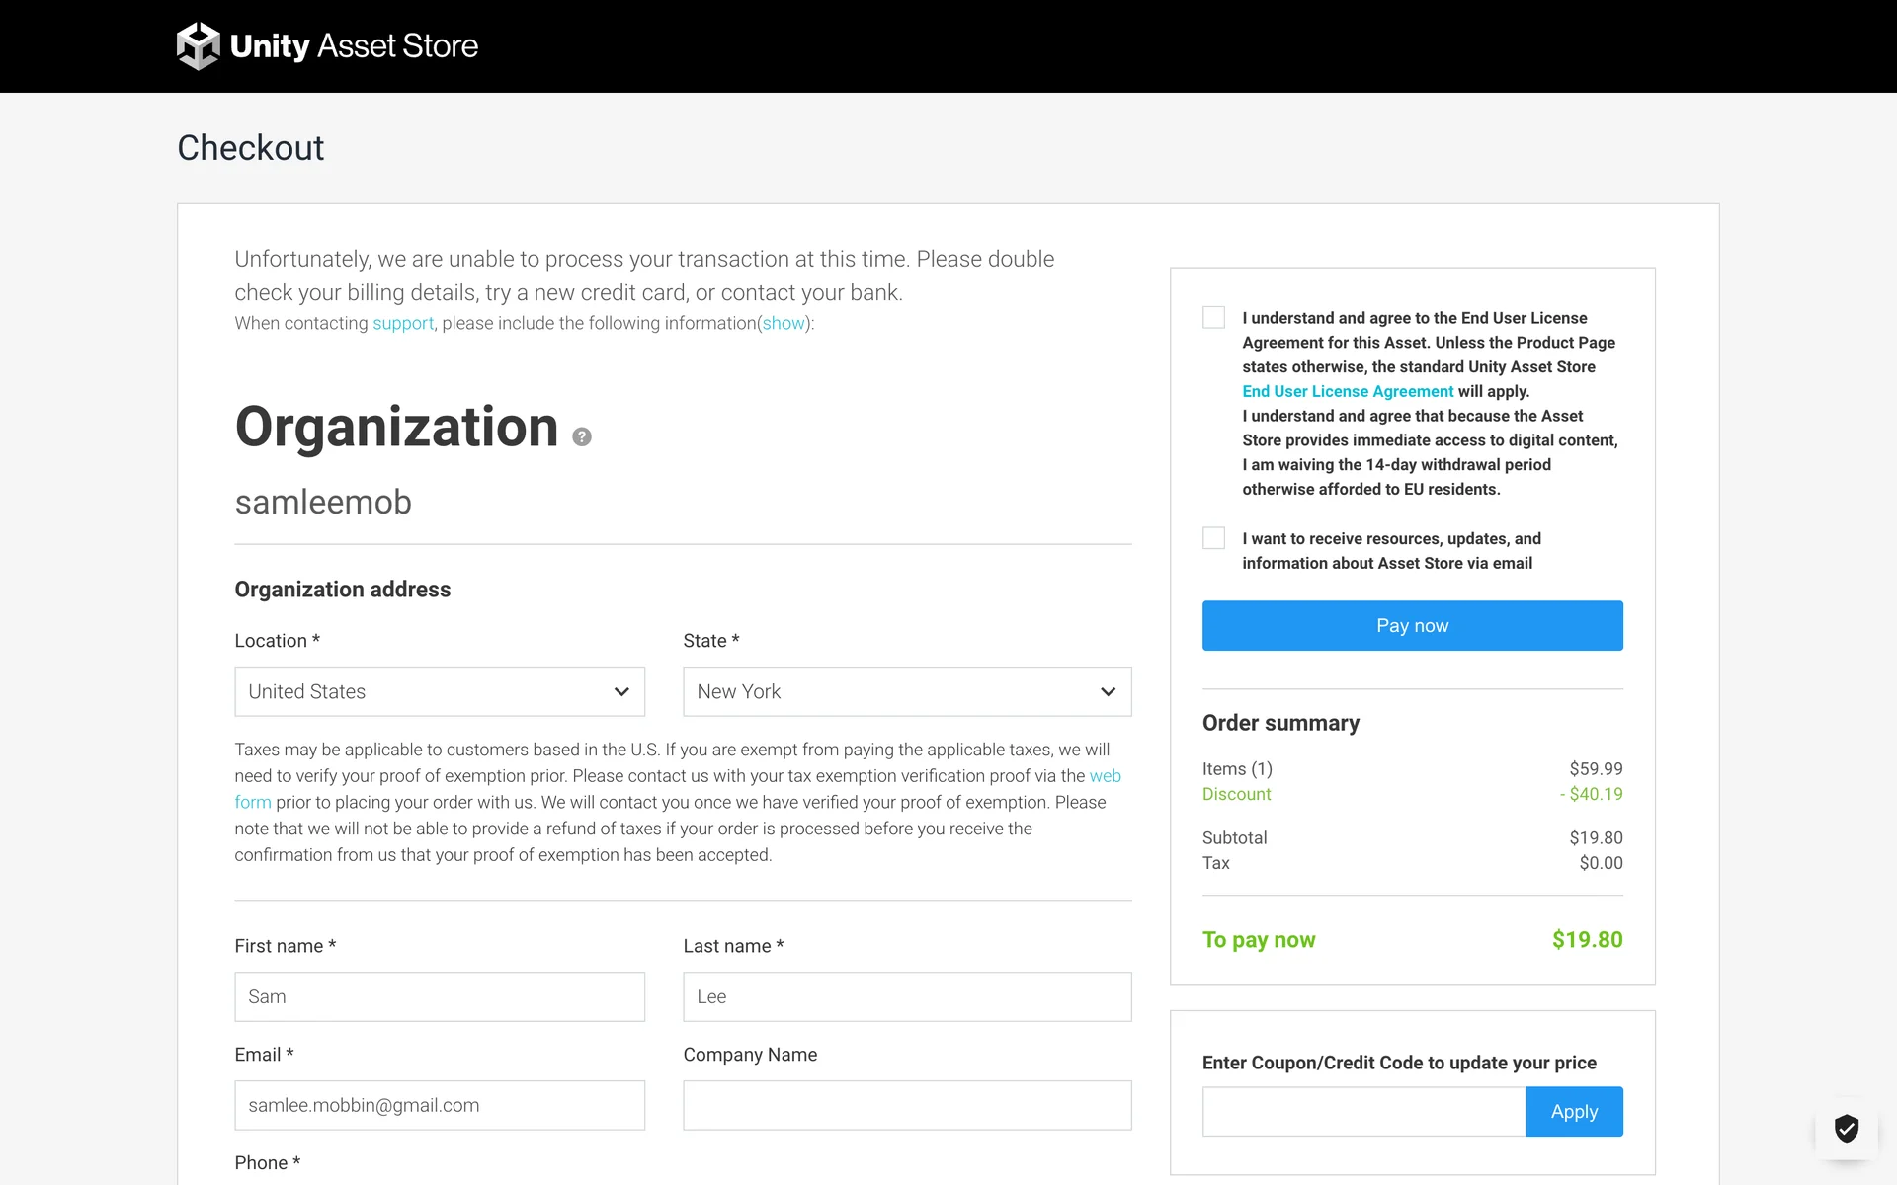Click the coupon code input box
The image size is (1897, 1185).
(x=1363, y=1112)
